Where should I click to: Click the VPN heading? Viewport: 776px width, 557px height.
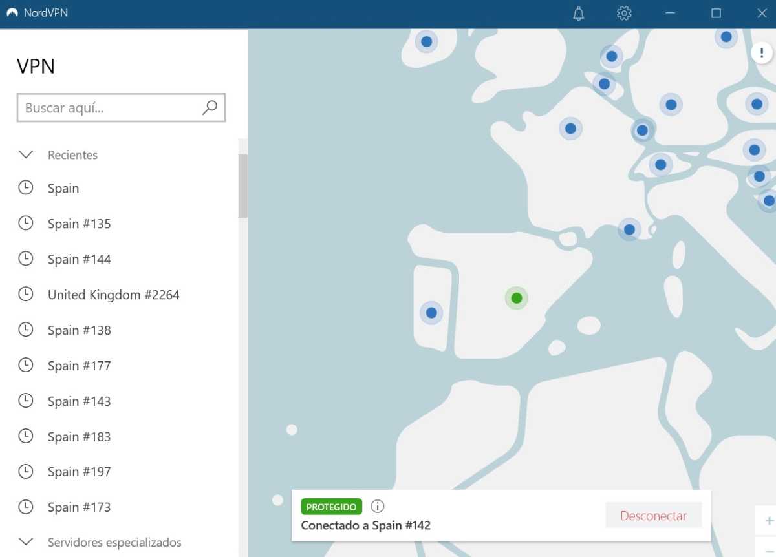click(36, 66)
